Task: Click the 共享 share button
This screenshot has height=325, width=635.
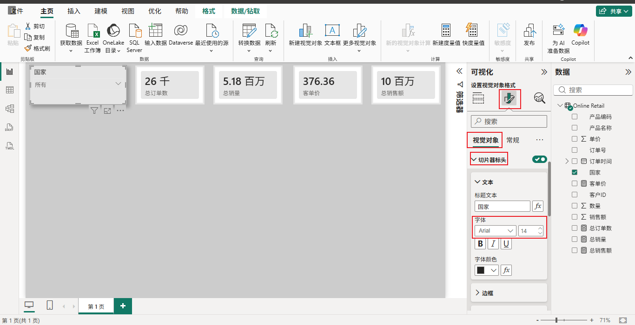Action: pos(614,11)
